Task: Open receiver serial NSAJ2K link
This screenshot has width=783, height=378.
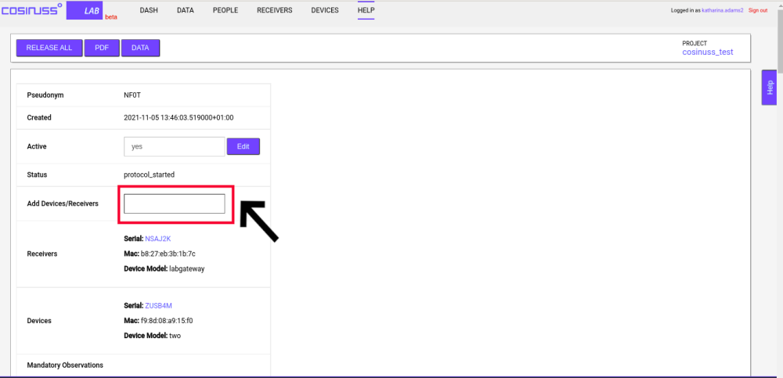Action: point(158,239)
